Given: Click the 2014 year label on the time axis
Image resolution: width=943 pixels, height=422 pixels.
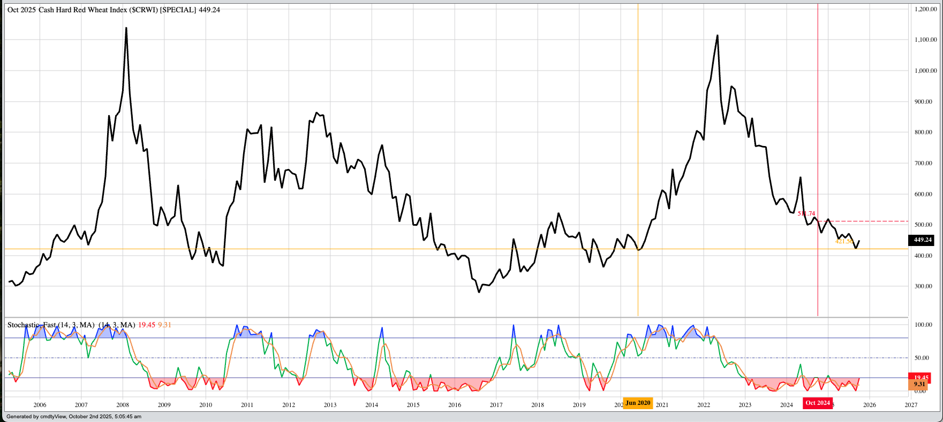Looking at the screenshot, I should pos(372,405).
